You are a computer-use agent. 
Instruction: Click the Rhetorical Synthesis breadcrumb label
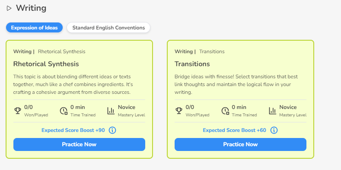(61, 51)
